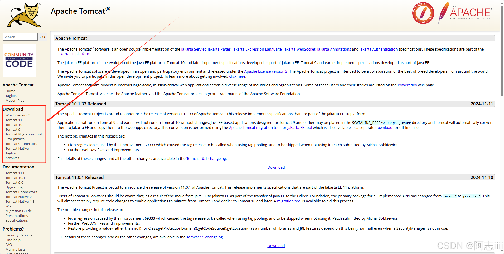Screen dimensions: 504x254
Task: Open the Upgrading documentation link
Action: pyautogui.click(x=14, y=187)
